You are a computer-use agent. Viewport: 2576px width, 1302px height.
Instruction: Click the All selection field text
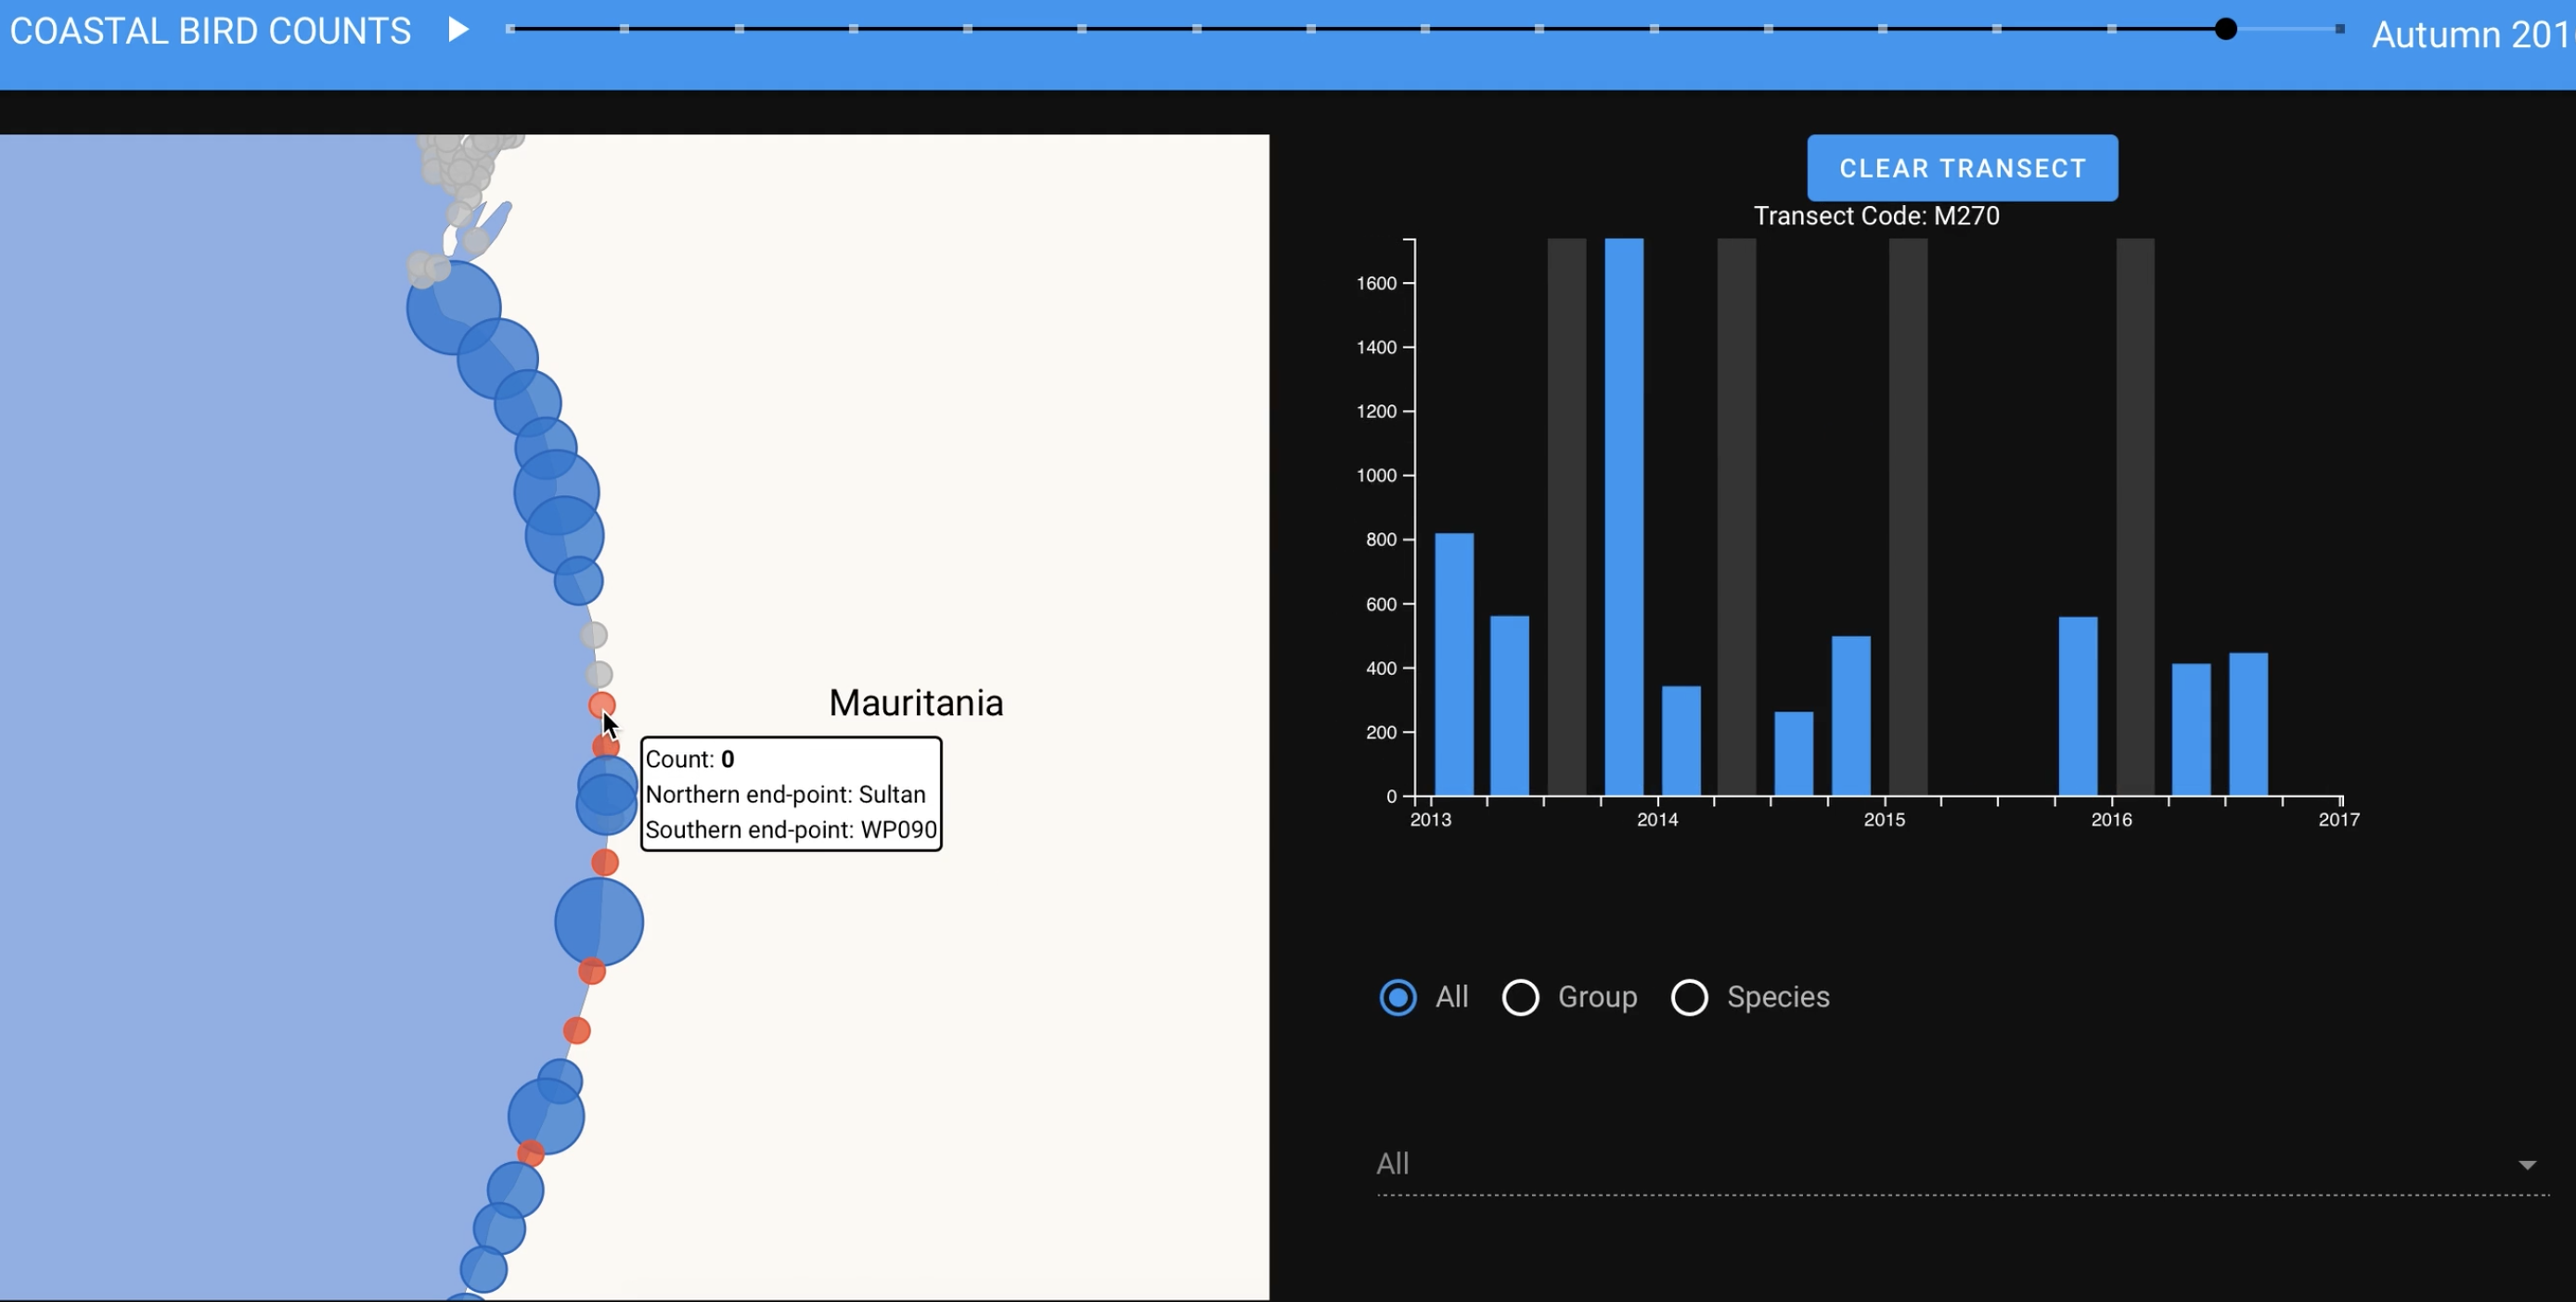pos(1392,1163)
